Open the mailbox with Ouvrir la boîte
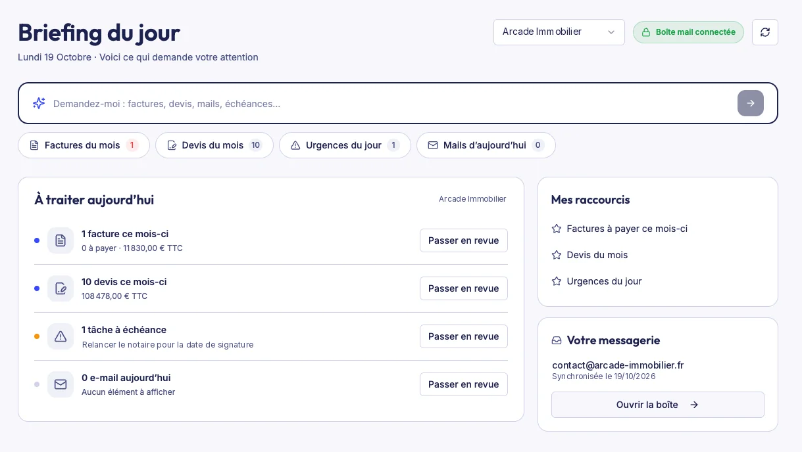Screen dimensions: 802x452 [658, 405]
